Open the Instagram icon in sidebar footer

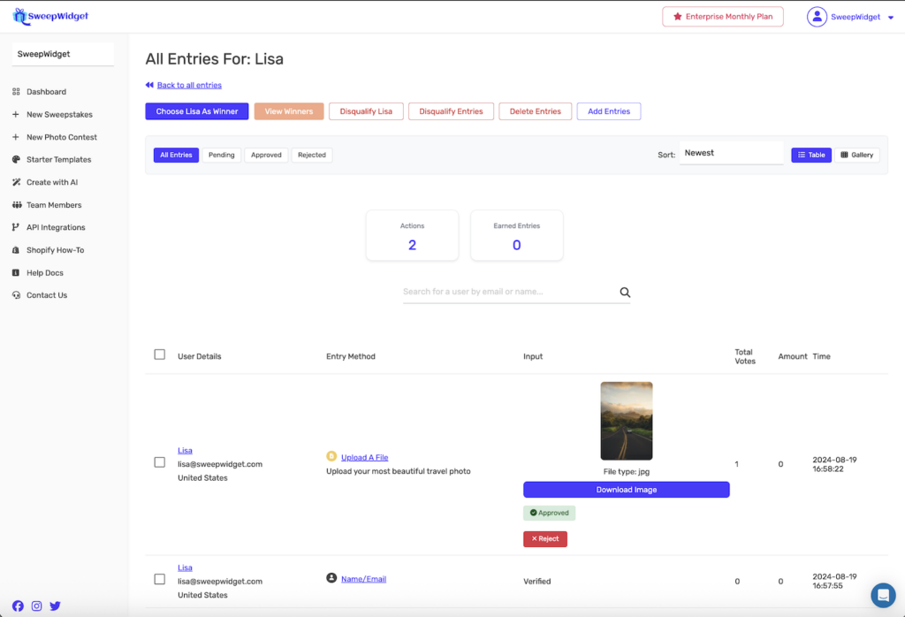pos(36,606)
